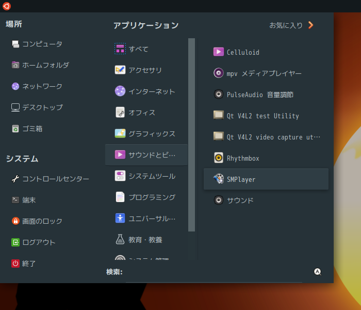Click the デスクトップ monitor icon
Viewport: 361px width, 310px height.
click(x=15, y=107)
